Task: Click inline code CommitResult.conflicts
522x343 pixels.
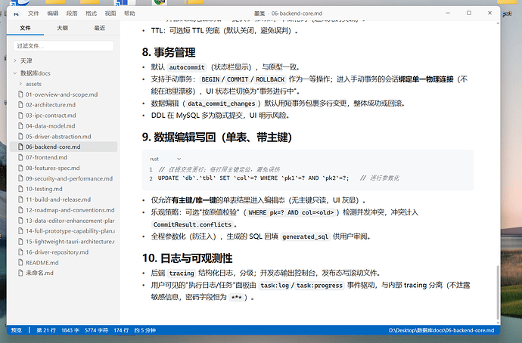Action: click(x=192, y=224)
